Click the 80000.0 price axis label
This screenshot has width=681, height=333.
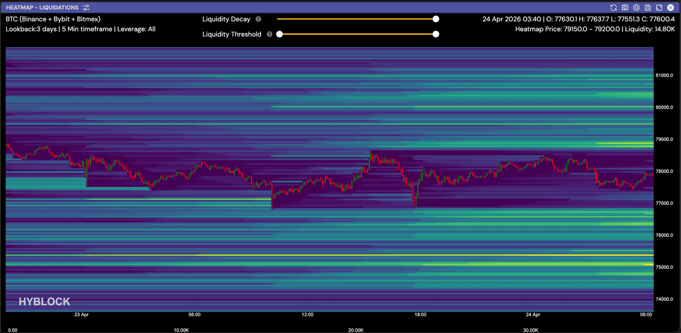point(664,107)
